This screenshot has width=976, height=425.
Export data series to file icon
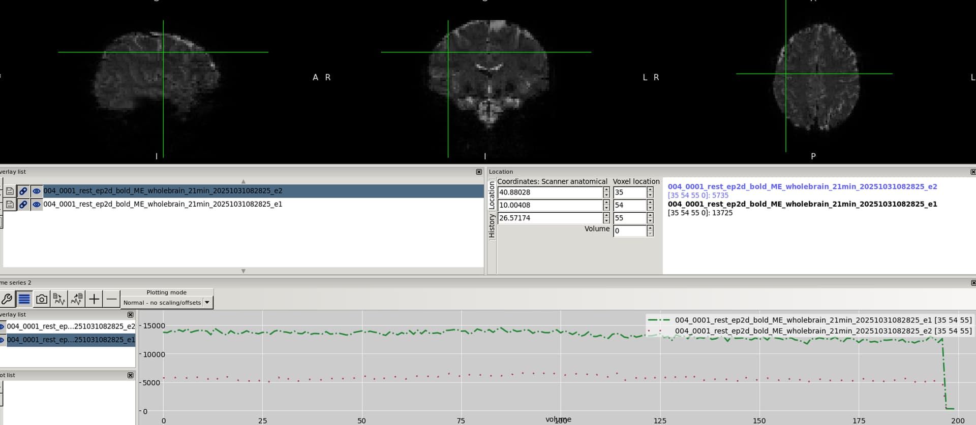77,299
